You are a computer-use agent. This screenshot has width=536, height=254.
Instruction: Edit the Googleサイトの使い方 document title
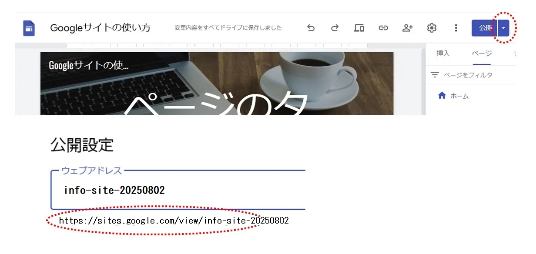(x=100, y=28)
